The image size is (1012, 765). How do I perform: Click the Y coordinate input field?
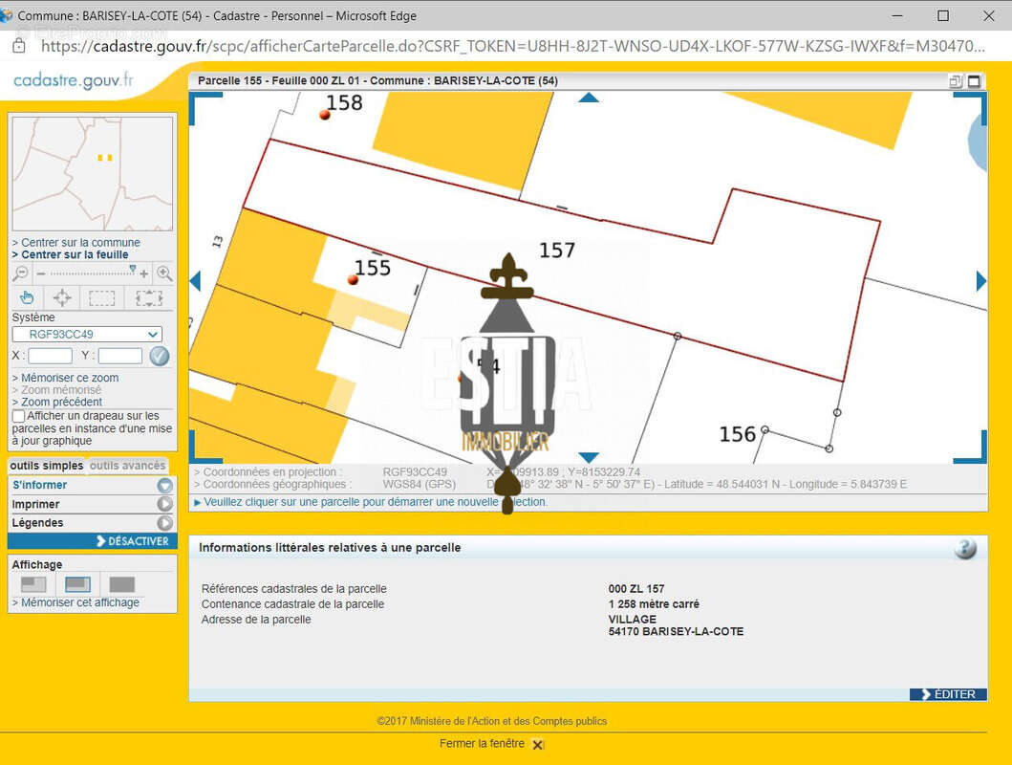coord(120,356)
